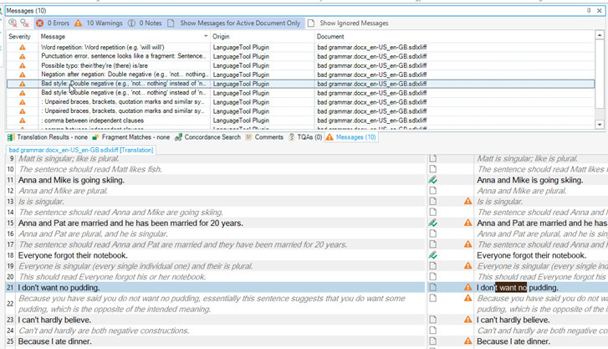Switch to the Concordance Search tab

coord(208,137)
